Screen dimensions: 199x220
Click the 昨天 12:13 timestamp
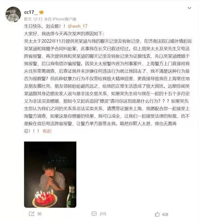(x=33, y=19)
